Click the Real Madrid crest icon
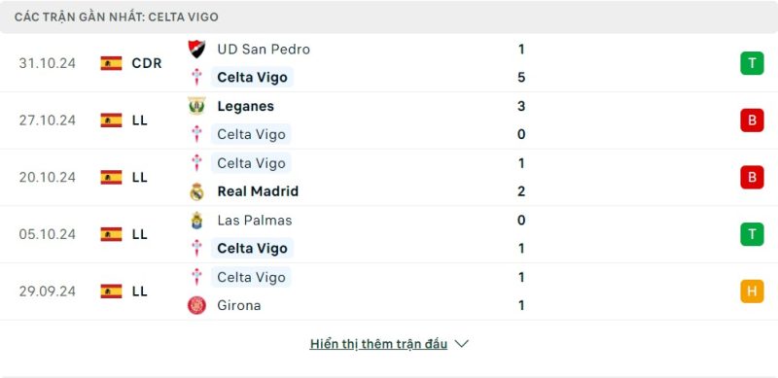The height and width of the screenshot is (378, 778). pyautogui.click(x=196, y=191)
